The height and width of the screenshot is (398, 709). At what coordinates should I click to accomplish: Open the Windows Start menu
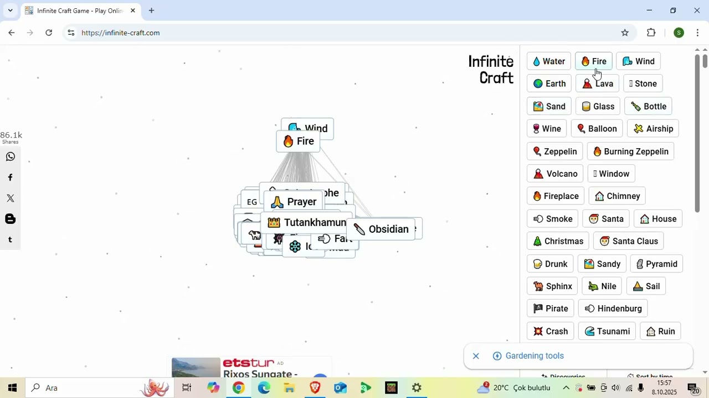[x=12, y=388]
